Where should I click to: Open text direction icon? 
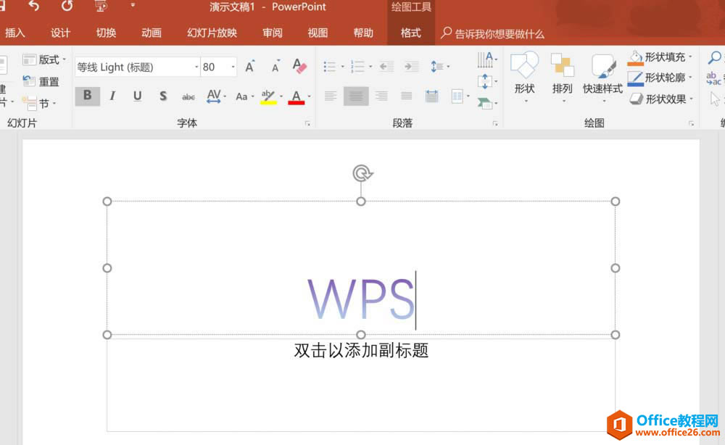point(485,59)
